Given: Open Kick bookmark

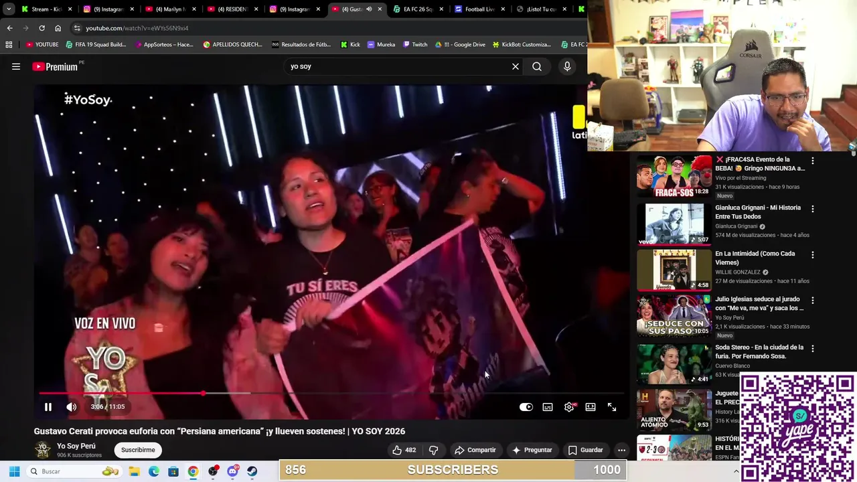Looking at the screenshot, I should pyautogui.click(x=350, y=45).
